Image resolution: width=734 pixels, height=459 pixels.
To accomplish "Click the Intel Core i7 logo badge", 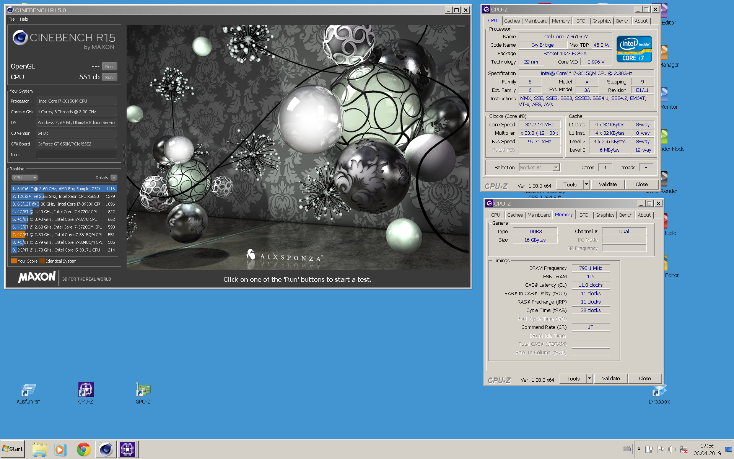I will coord(634,49).
